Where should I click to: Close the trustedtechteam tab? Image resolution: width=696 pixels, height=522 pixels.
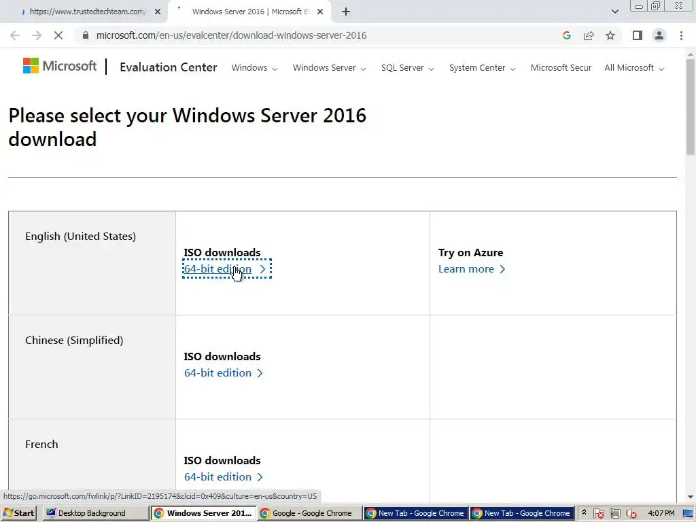pyautogui.click(x=158, y=12)
